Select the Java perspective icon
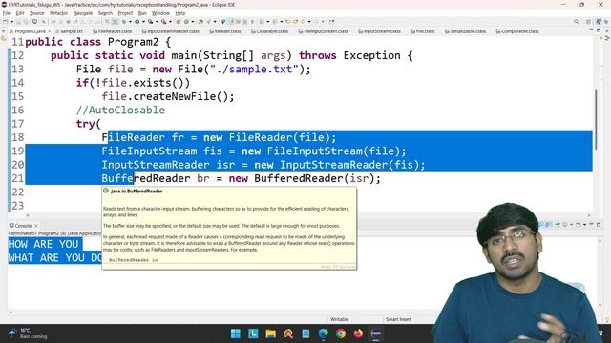This screenshot has height=343, width=611. [599, 22]
